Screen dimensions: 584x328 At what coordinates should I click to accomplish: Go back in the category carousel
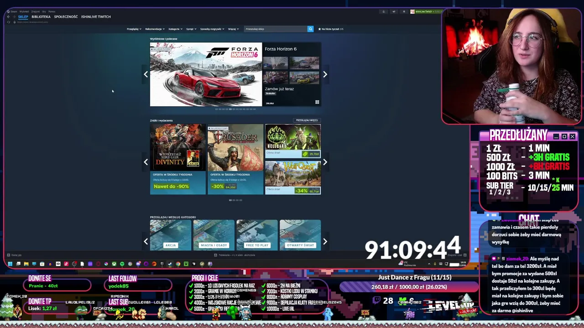coord(146,241)
